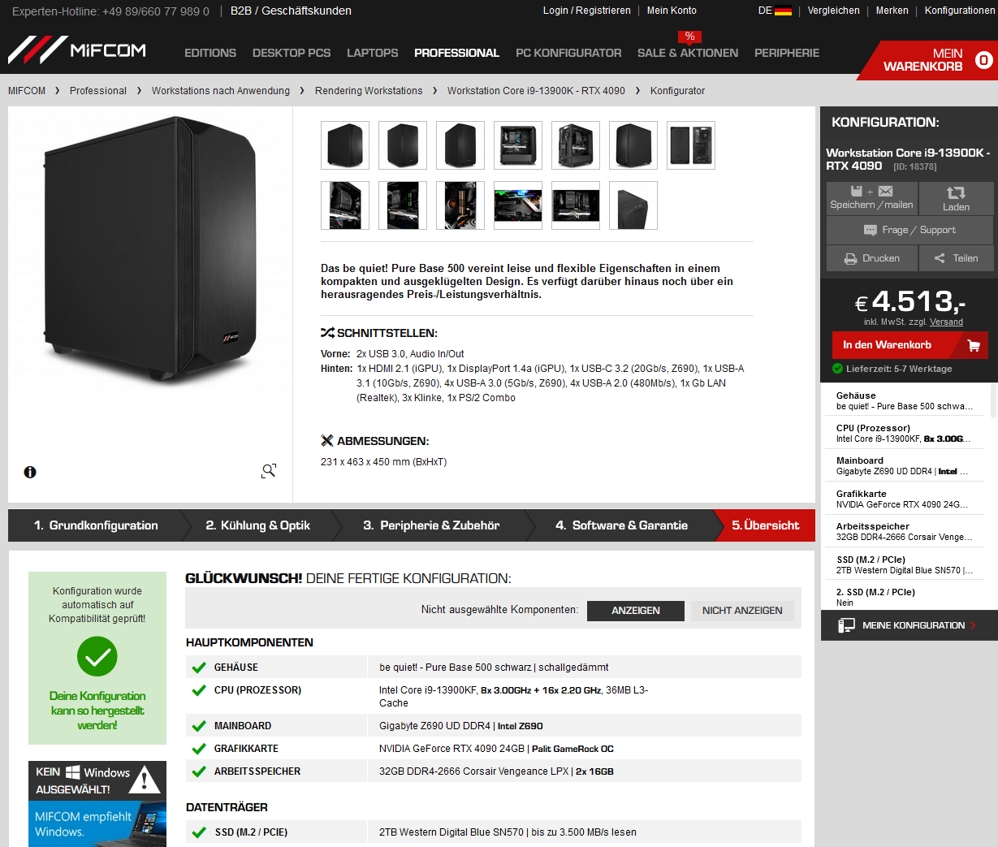Click the Laden reload icon button
This screenshot has height=847, width=998.
click(956, 198)
